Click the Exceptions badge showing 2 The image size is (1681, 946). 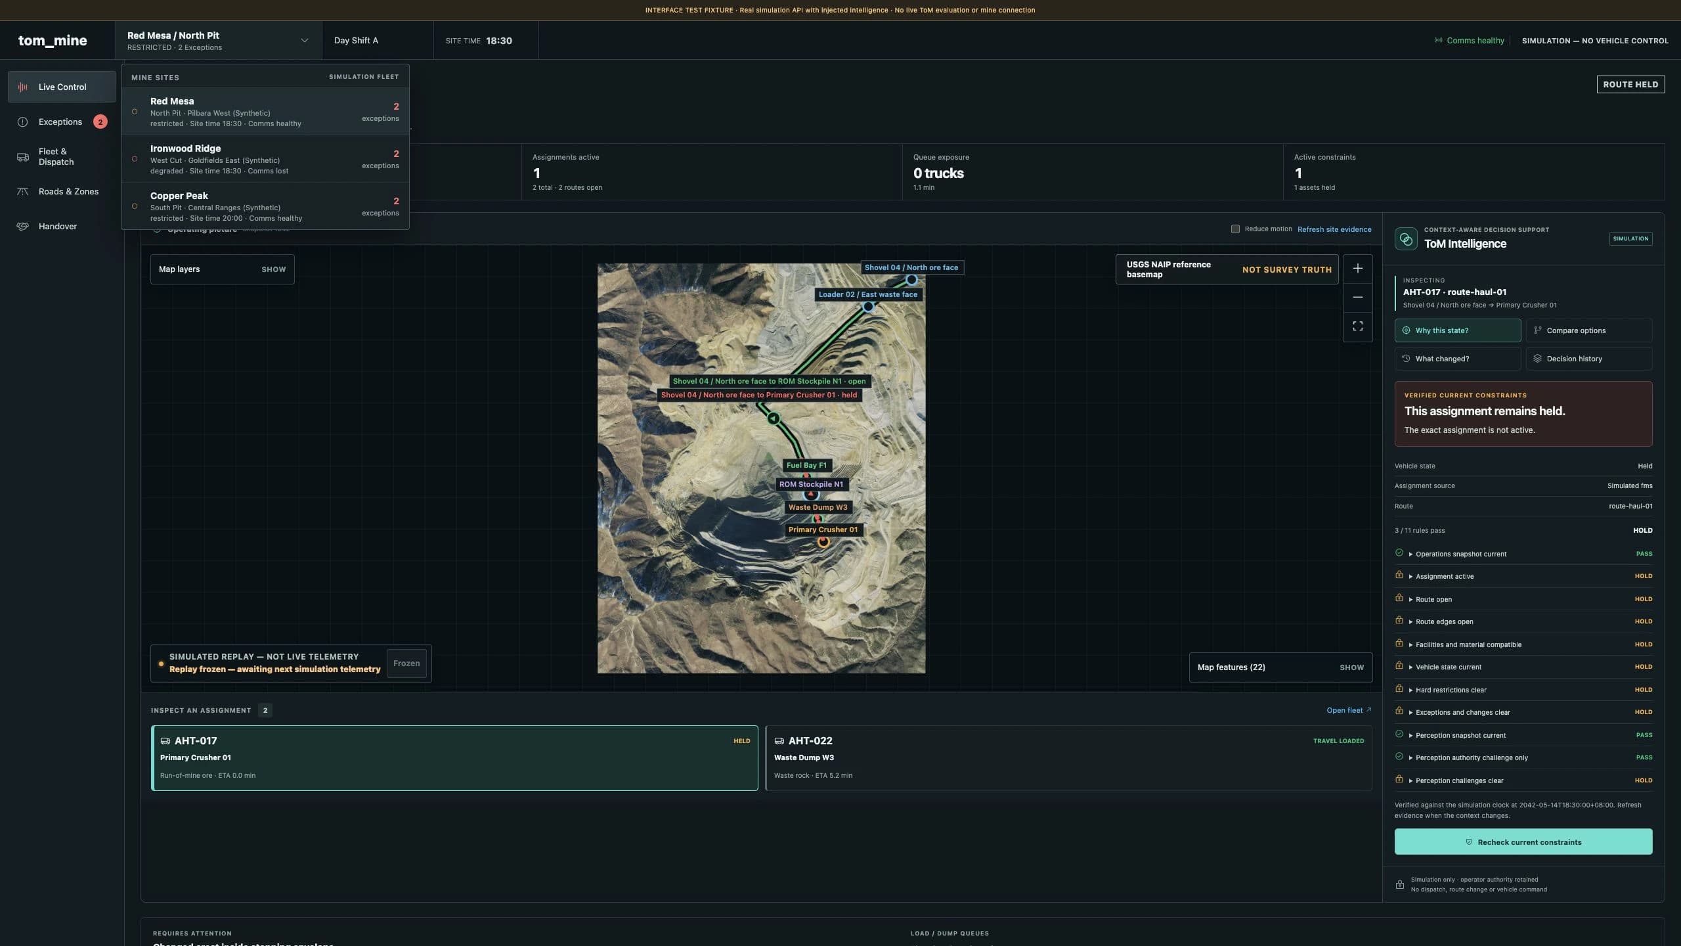pos(100,122)
